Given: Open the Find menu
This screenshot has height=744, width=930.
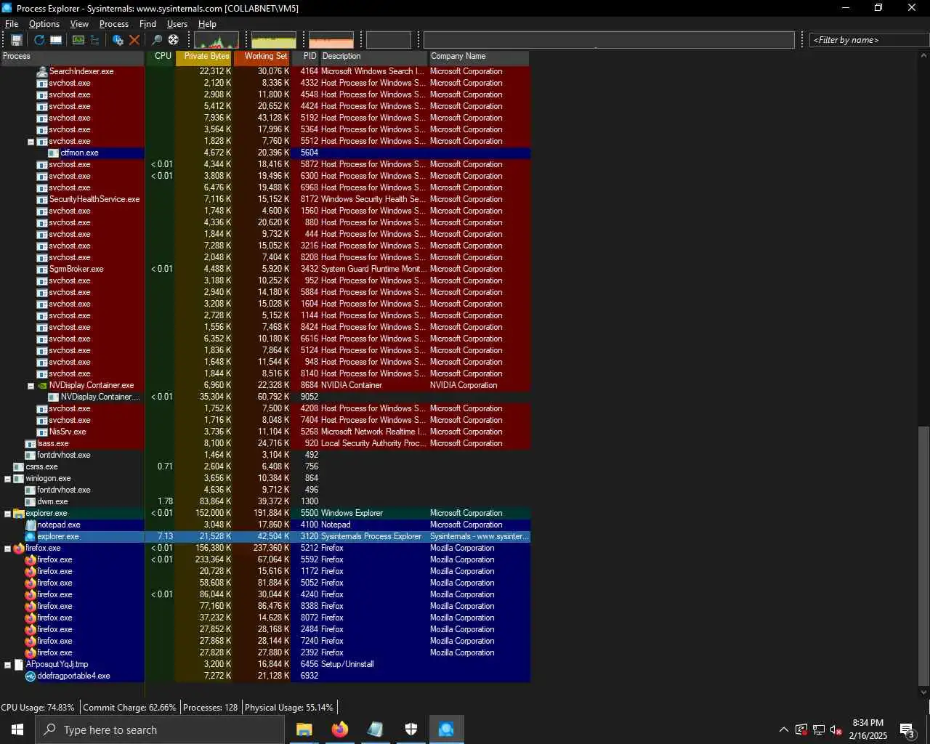Looking at the screenshot, I should point(147,24).
